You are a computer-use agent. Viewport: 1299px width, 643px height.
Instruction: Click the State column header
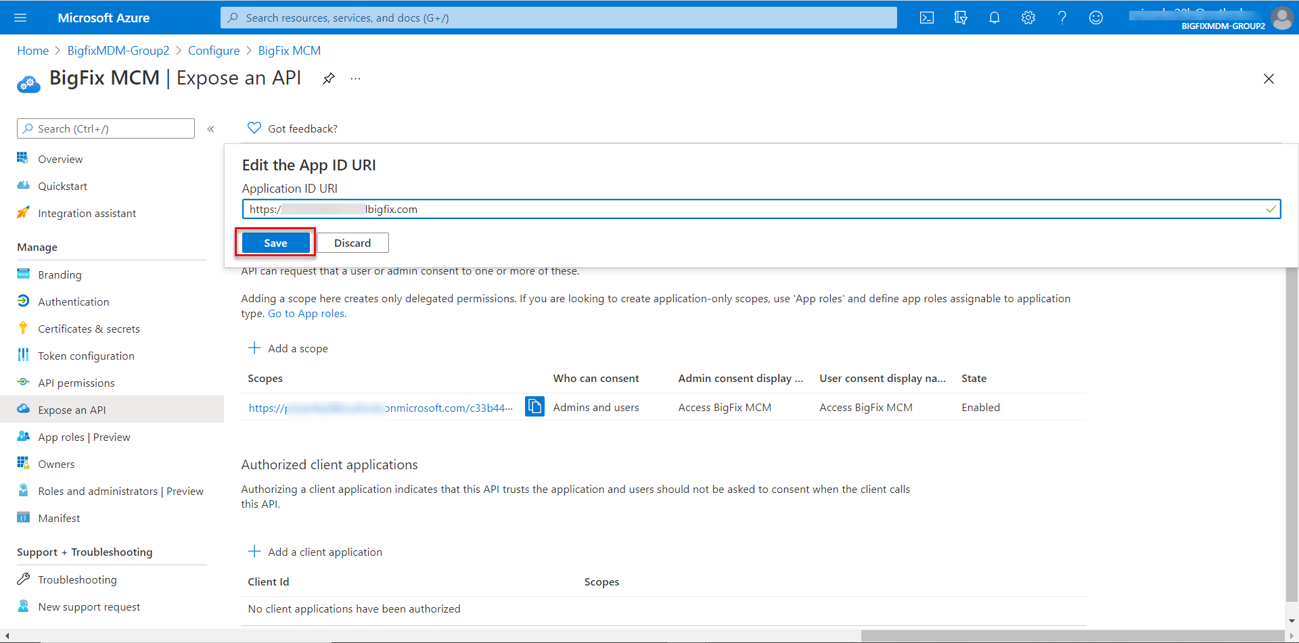[974, 379]
